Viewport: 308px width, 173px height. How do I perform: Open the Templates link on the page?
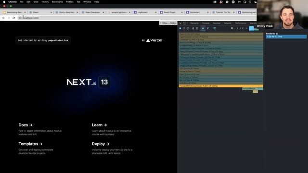[x=30, y=144]
